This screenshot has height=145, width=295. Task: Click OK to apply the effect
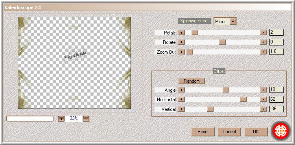point(256,132)
